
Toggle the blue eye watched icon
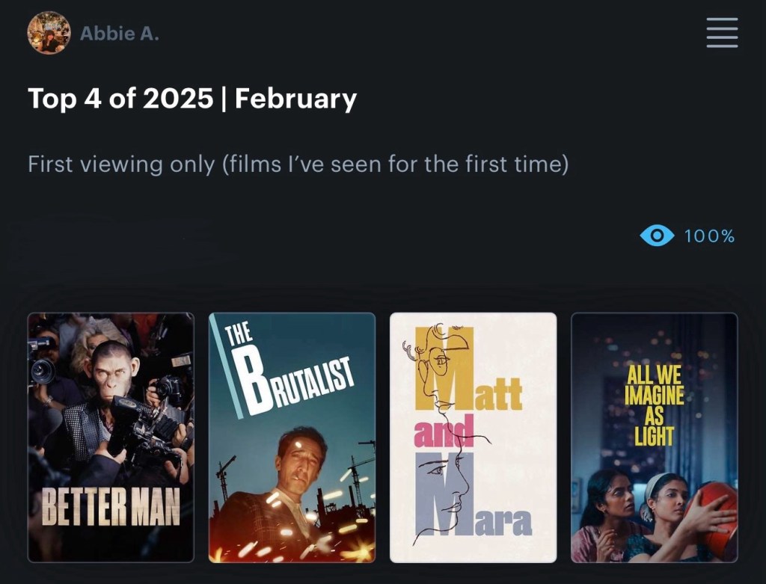click(x=657, y=236)
